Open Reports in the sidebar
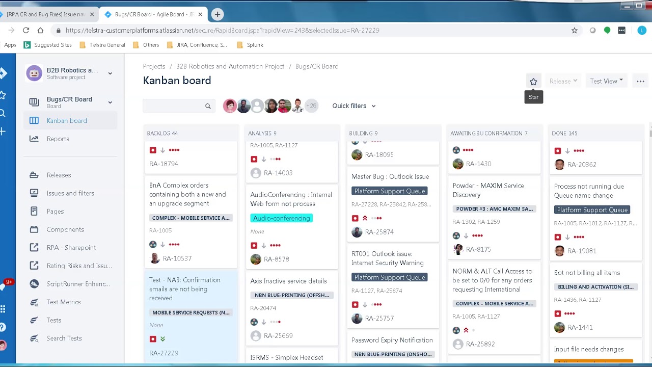The image size is (652, 367). (x=58, y=139)
